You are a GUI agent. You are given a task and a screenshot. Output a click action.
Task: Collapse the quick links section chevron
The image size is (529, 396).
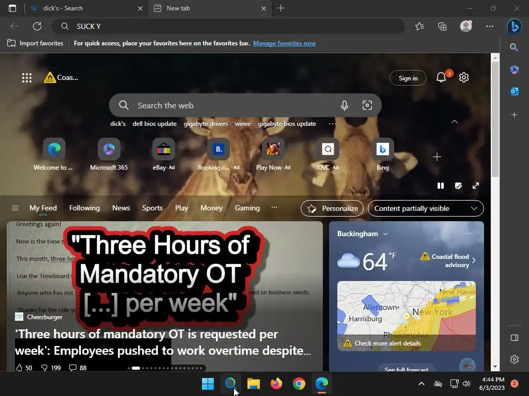click(455, 122)
